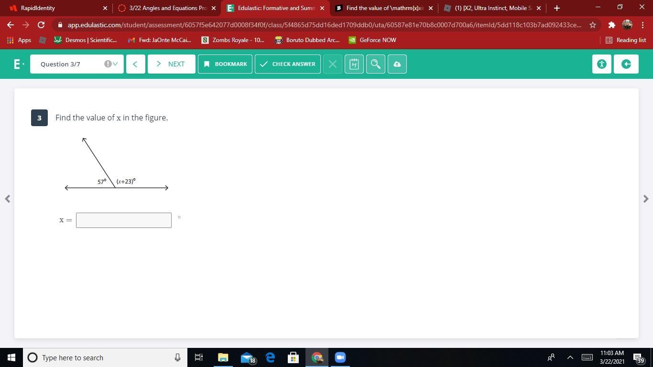Click the disabled cross-out X tool
The width and height of the screenshot is (653, 367).
pos(333,64)
